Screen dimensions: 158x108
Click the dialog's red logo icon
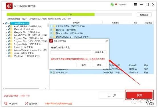pos(51,41)
